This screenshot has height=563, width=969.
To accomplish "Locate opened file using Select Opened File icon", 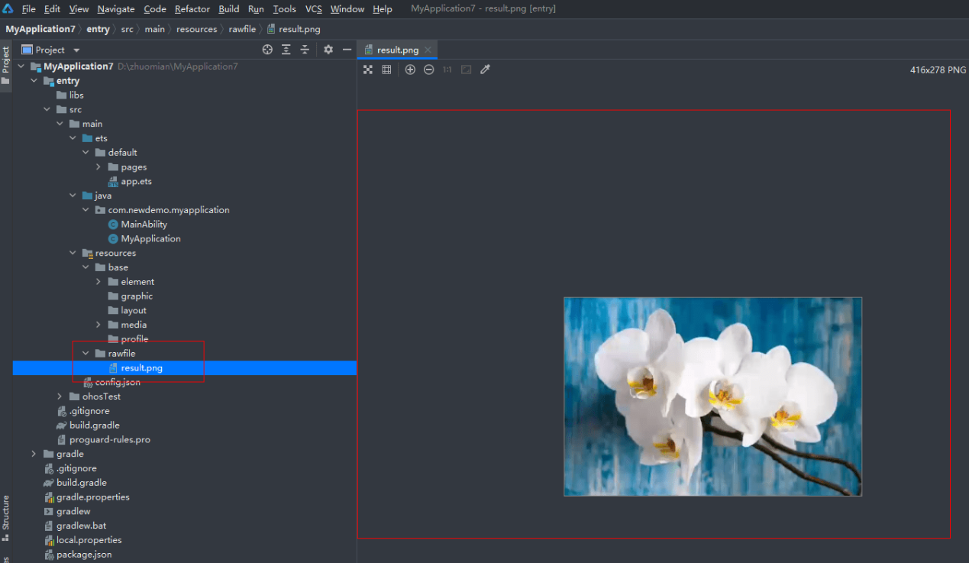I will 266,49.
